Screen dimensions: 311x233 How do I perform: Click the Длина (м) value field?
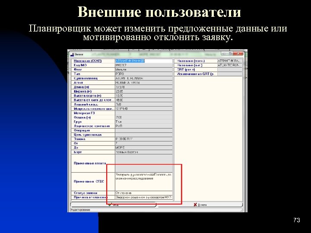coord(144,87)
